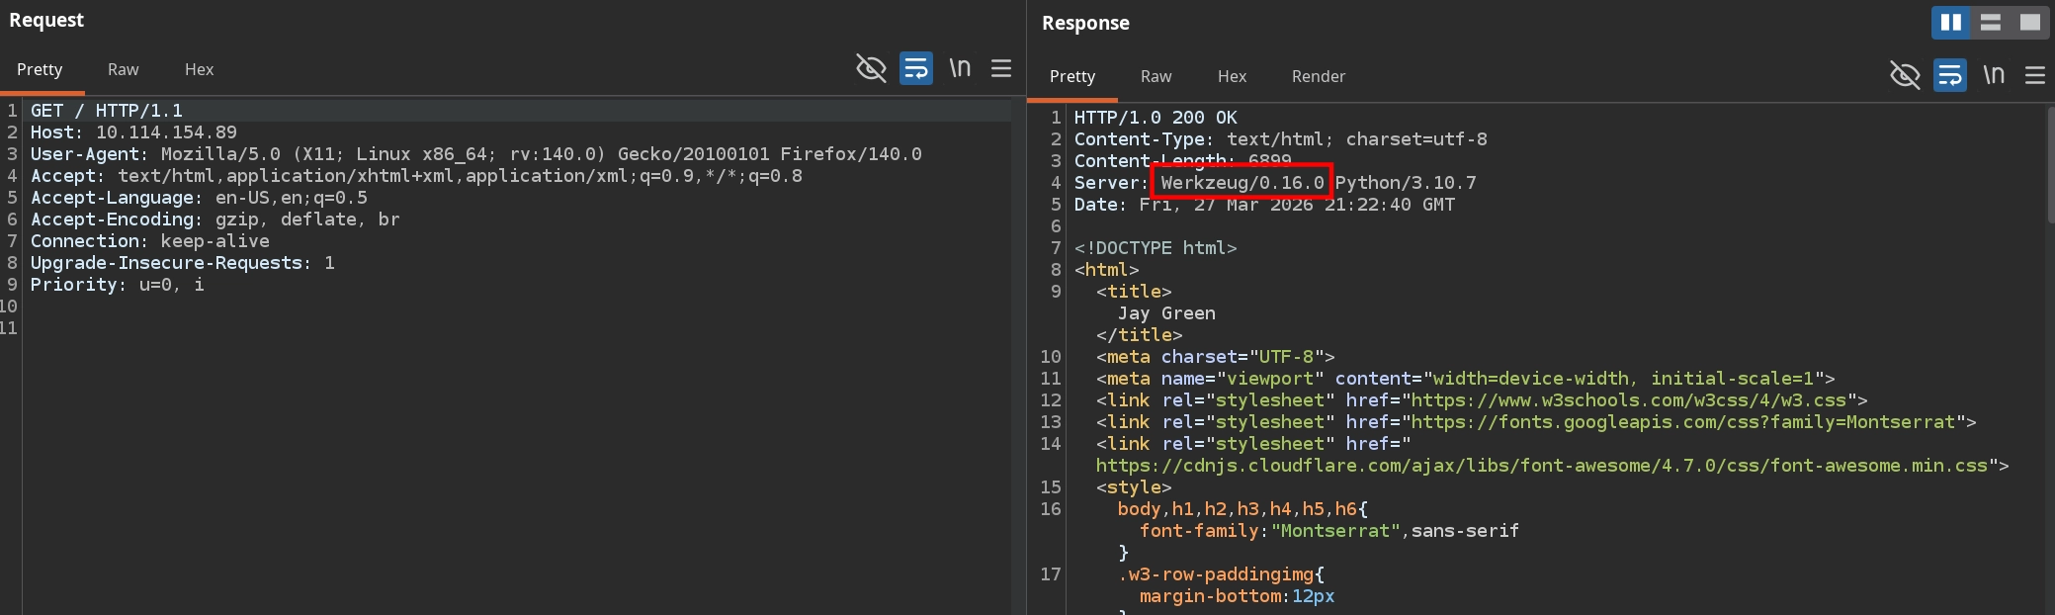The image size is (2055, 615).
Task: Open the Request panel options menu
Action: pyautogui.click(x=1001, y=68)
